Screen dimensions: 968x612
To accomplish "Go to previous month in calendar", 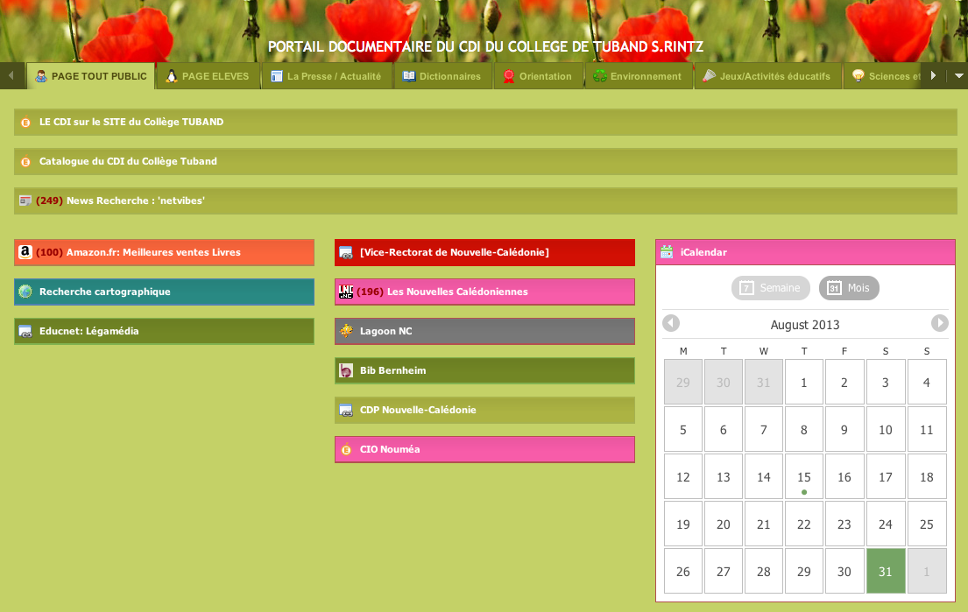I will click(x=671, y=323).
